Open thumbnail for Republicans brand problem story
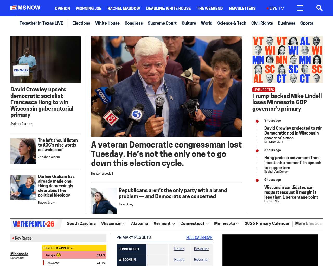 coord(104,201)
